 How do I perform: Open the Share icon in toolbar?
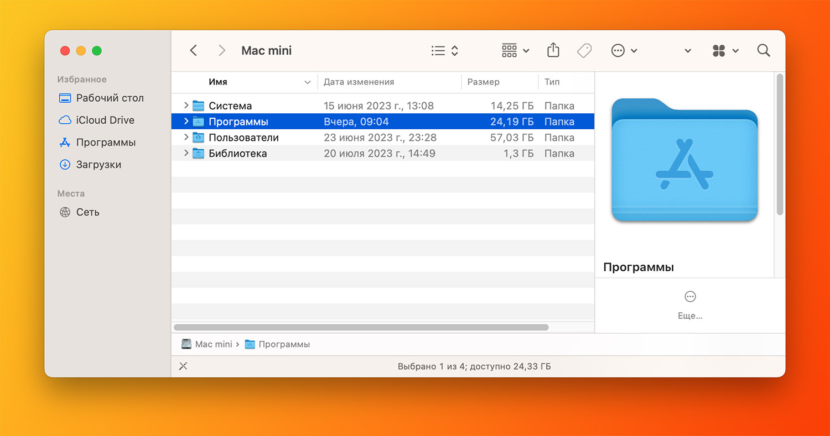(553, 50)
